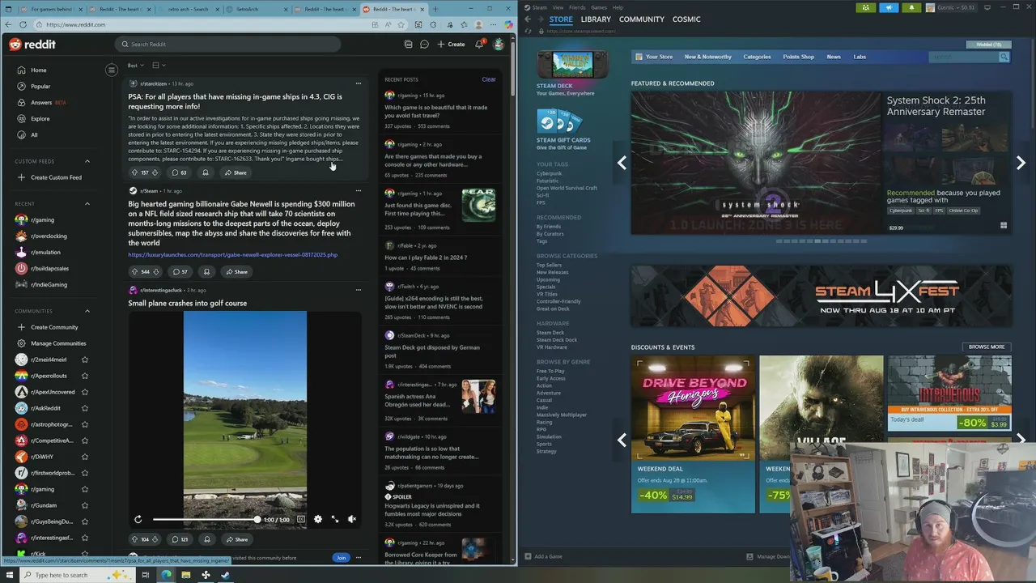
Task: Seek the golf course video progress bar
Action: click(x=206, y=519)
